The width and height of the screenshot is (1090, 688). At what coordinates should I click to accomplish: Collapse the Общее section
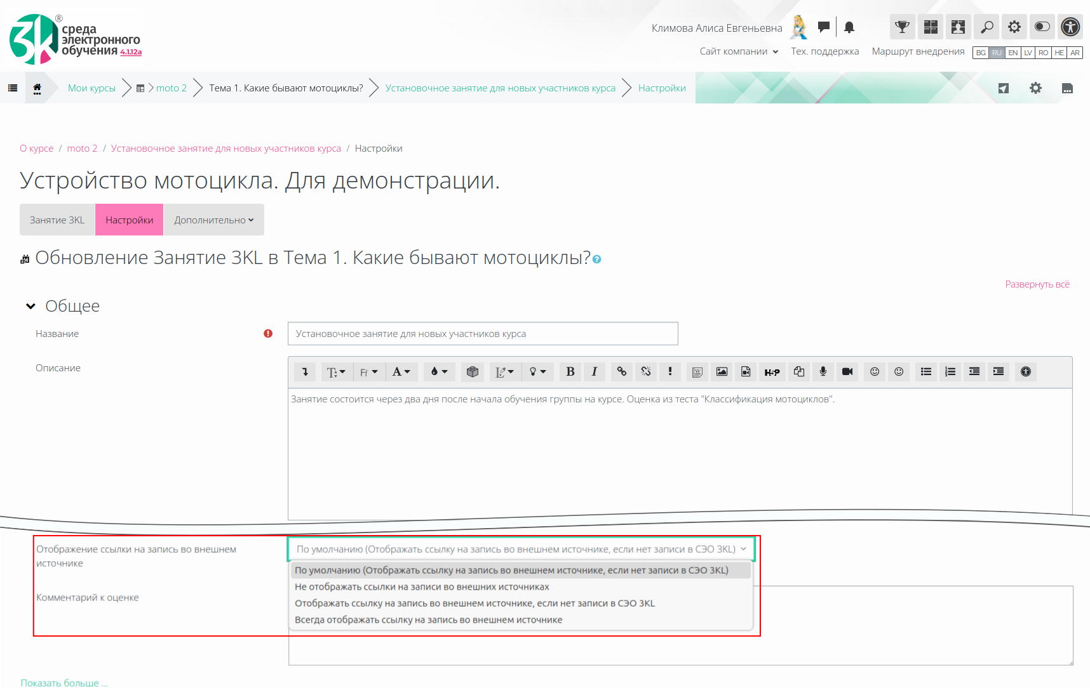[30, 307]
